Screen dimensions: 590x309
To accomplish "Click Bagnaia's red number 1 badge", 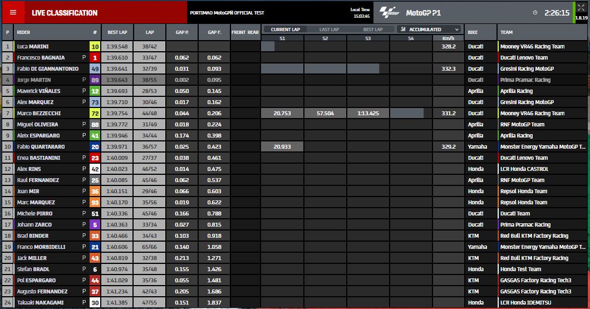I will (95, 57).
